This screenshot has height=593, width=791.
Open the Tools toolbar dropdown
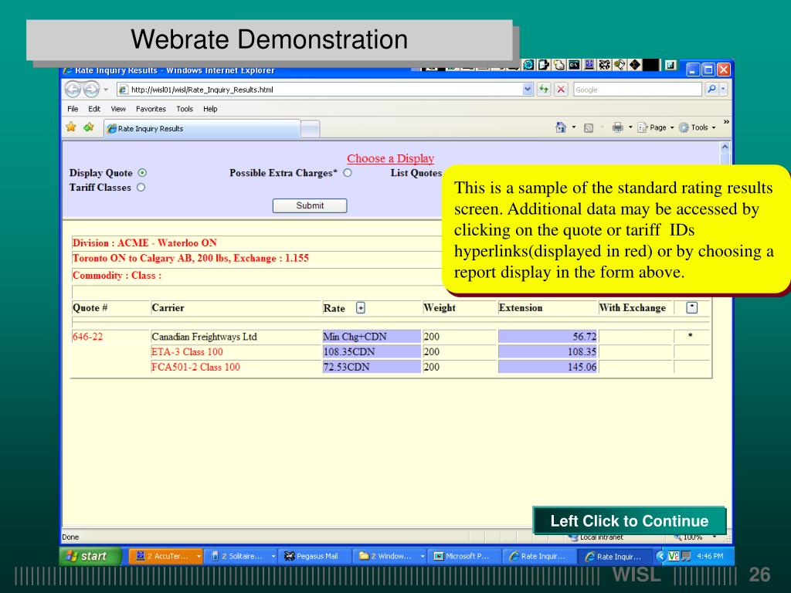(698, 127)
